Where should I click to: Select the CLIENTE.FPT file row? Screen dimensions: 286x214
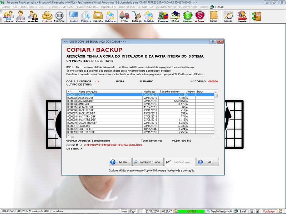click(x=140, y=129)
